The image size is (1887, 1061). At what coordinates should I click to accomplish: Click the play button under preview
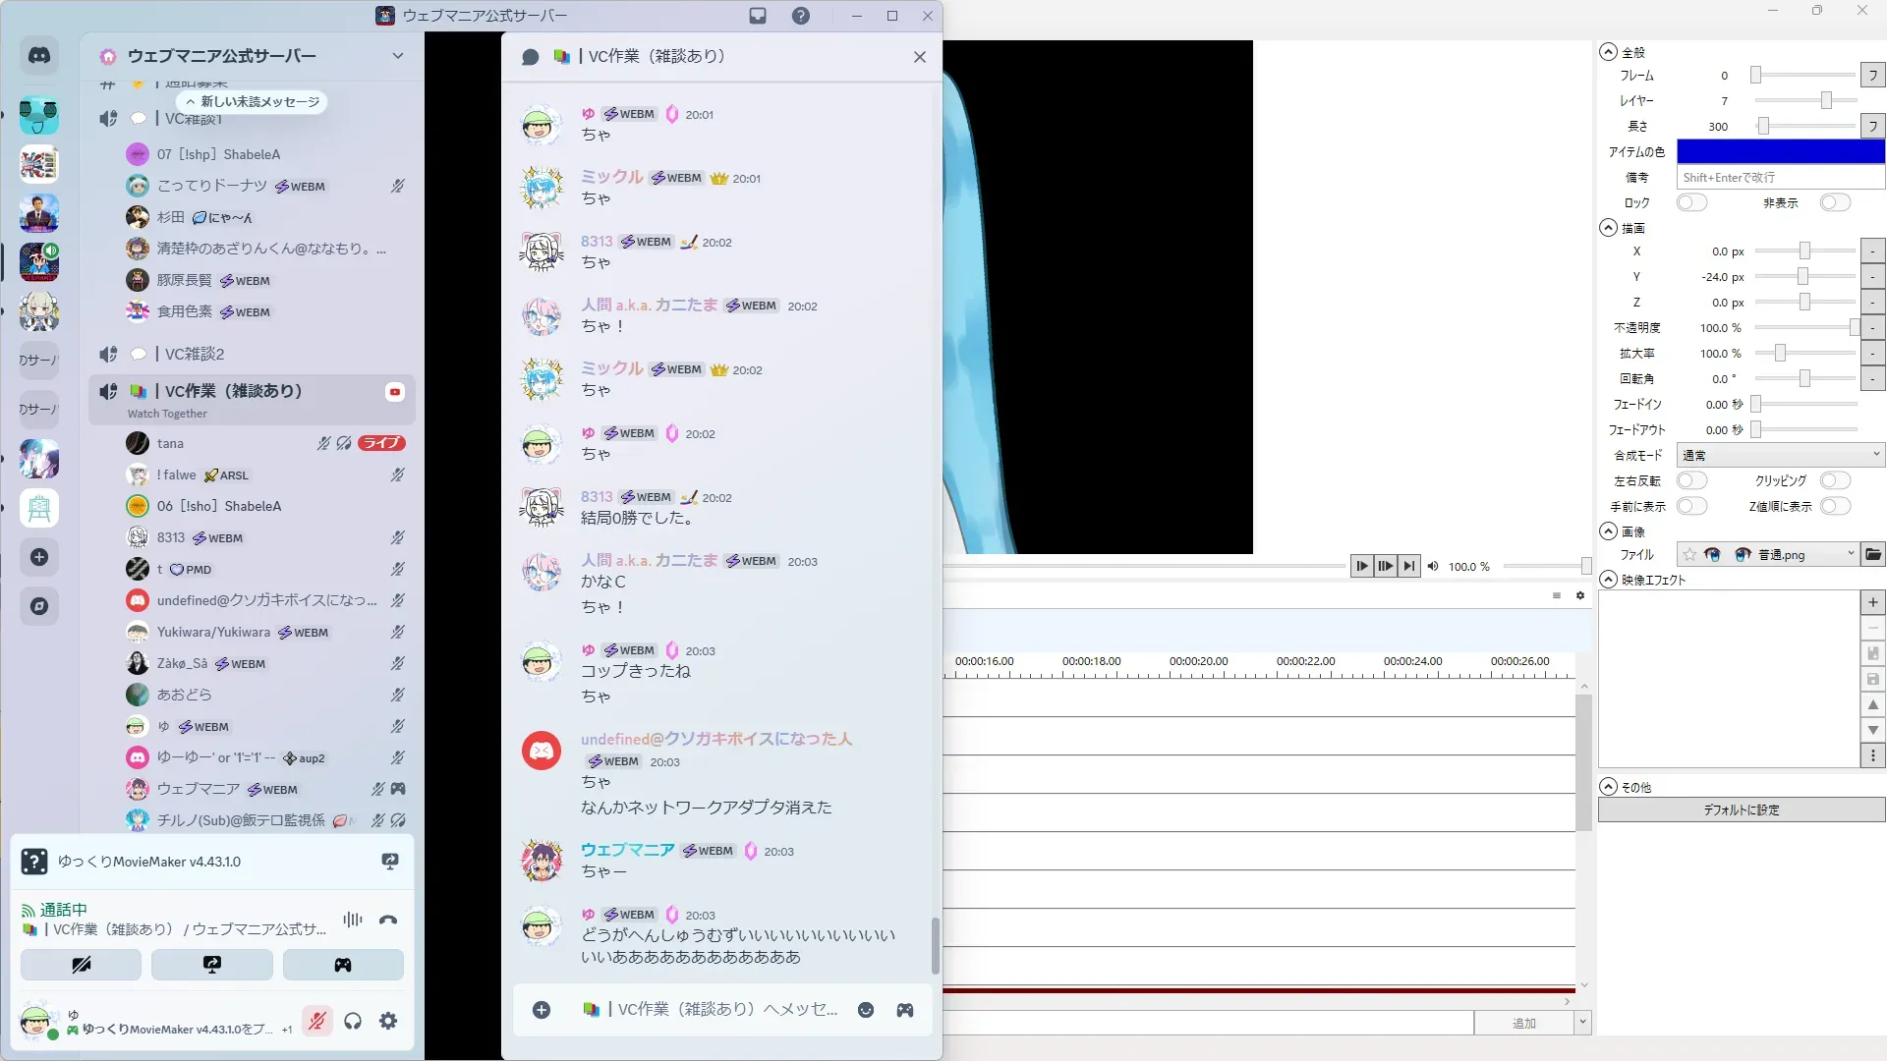pyautogui.click(x=1361, y=566)
